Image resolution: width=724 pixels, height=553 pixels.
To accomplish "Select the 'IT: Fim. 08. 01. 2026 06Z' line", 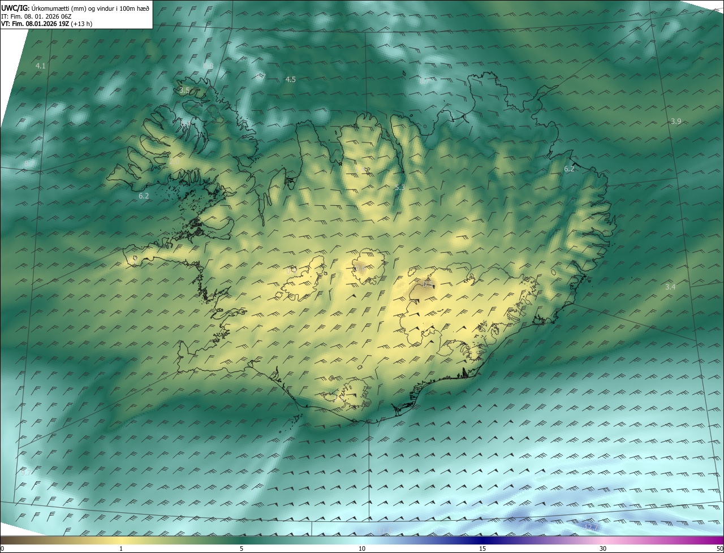I will click(x=36, y=16).
